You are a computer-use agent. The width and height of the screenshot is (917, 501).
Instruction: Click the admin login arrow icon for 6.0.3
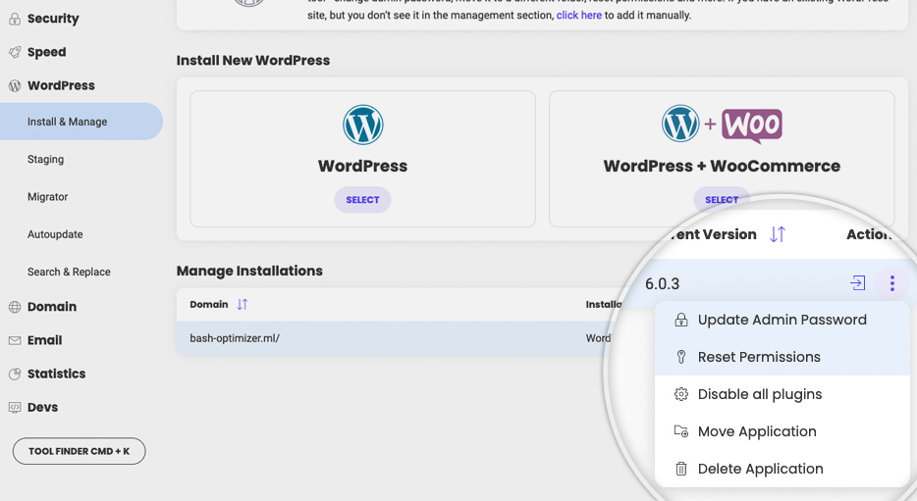[x=857, y=283]
